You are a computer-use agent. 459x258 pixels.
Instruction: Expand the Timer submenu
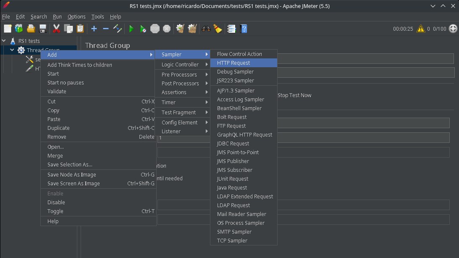point(183,102)
